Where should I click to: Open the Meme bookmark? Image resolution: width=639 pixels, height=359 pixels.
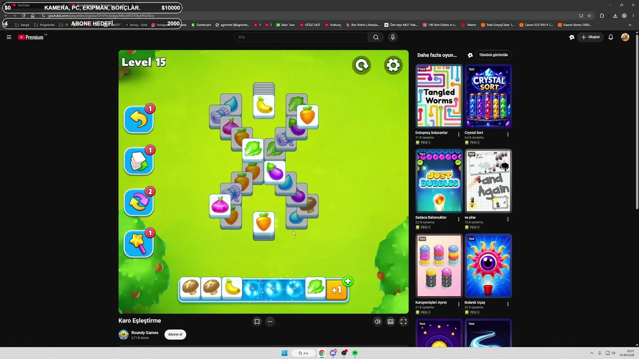(x=469, y=25)
